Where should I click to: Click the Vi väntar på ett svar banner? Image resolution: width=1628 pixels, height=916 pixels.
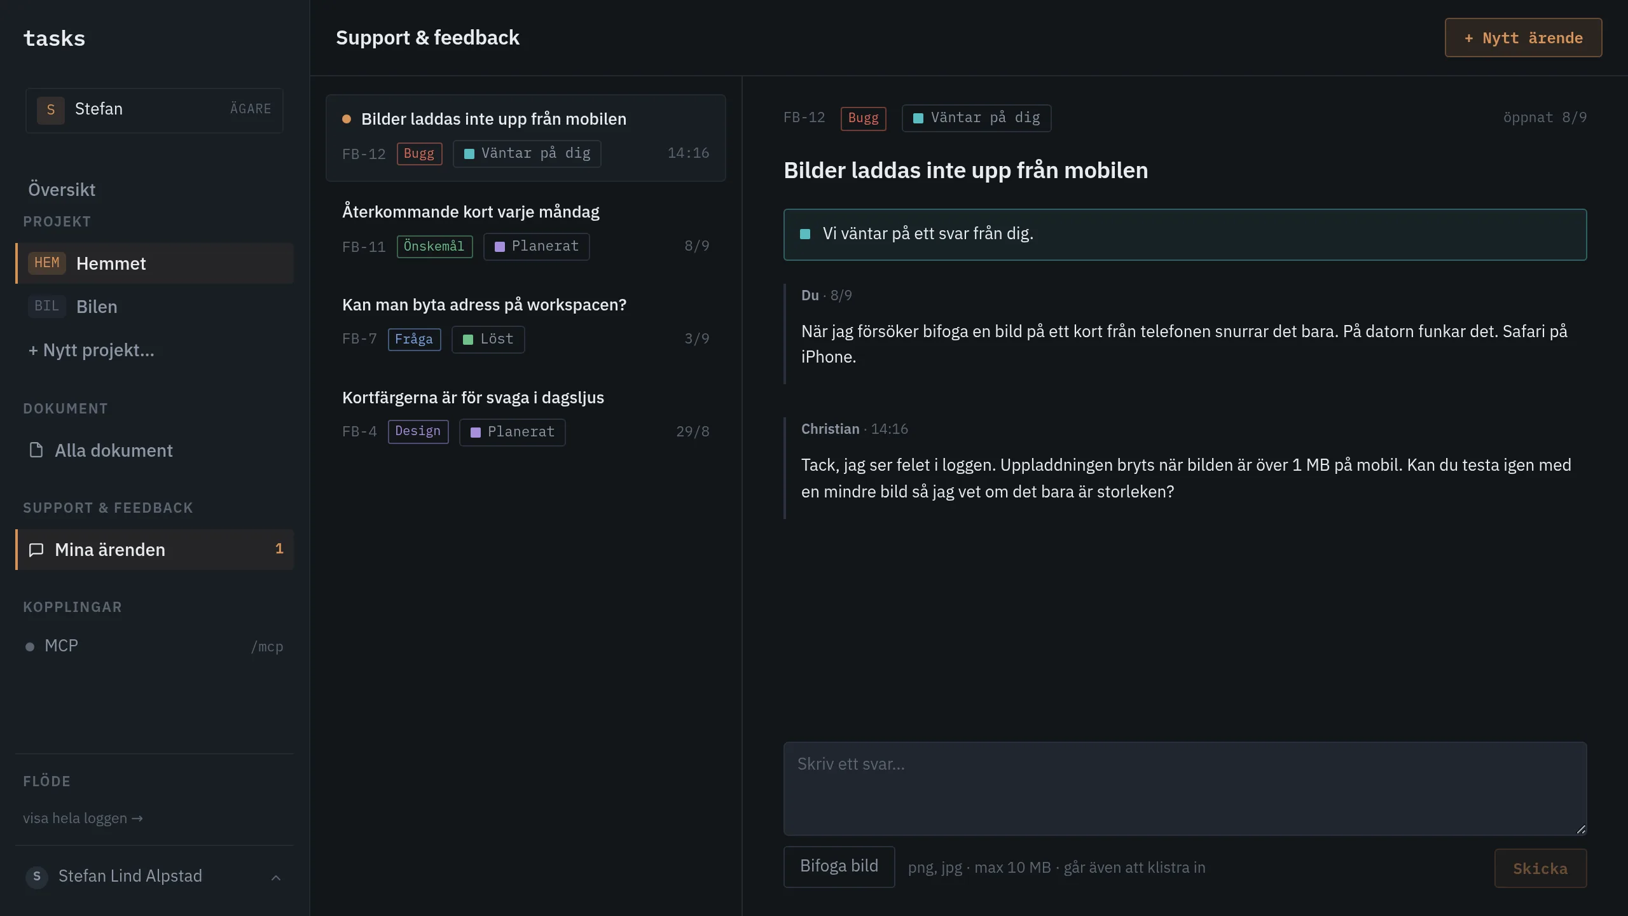click(1185, 234)
